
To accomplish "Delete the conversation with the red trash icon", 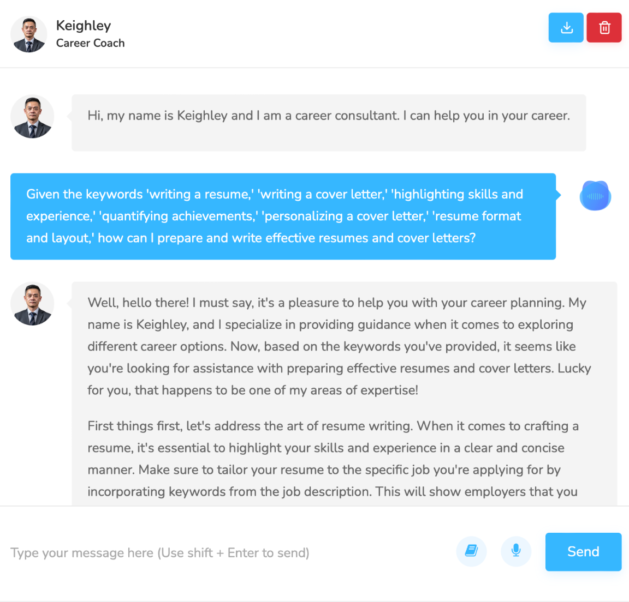I will click(x=604, y=28).
